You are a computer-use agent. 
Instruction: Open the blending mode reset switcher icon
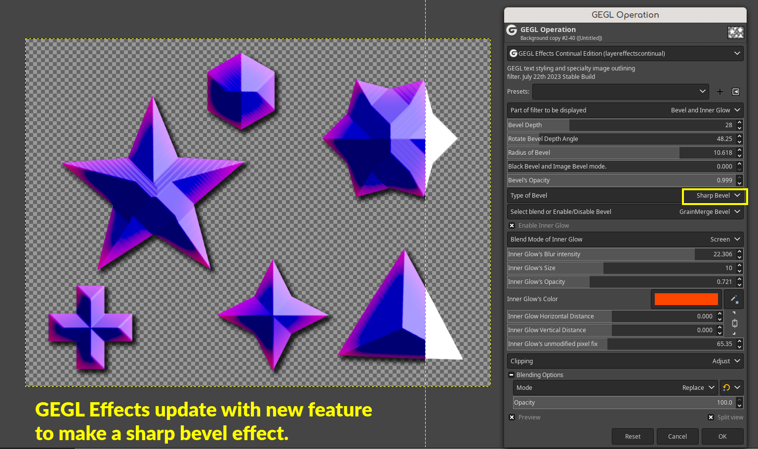click(x=732, y=387)
